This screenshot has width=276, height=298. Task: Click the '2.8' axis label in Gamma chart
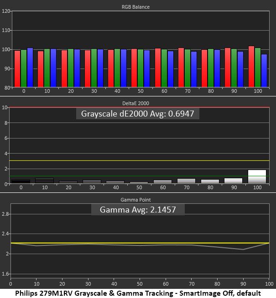click(5, 214)
